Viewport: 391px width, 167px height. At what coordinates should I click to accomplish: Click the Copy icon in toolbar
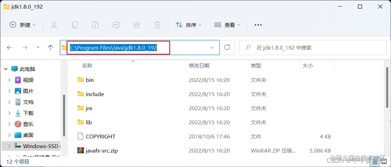[74, 25]
